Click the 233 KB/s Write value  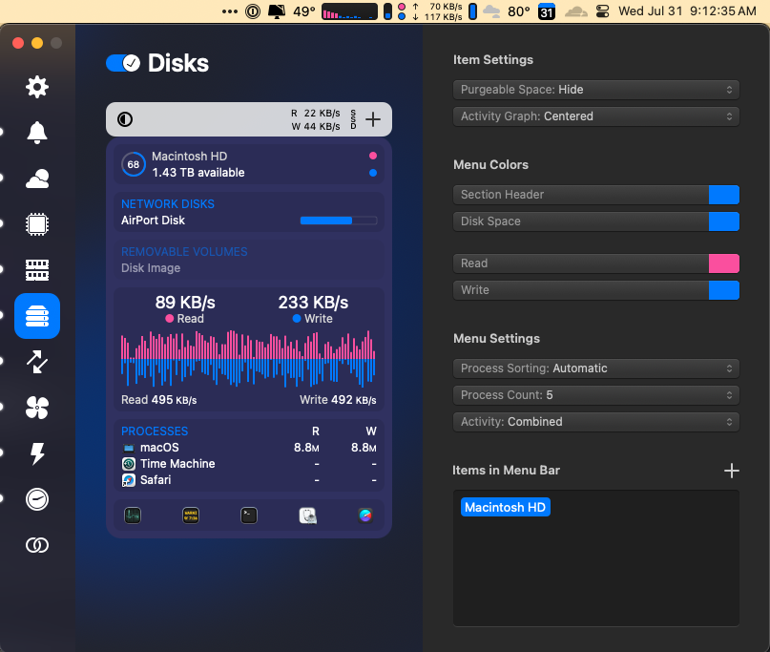click(x=313, y=303)
